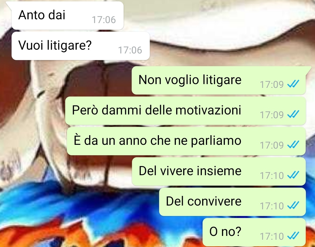This screenshot has width=315, height=247.
Task: Select the 'Non voglio litigare' message
Action: pos(218,81)
